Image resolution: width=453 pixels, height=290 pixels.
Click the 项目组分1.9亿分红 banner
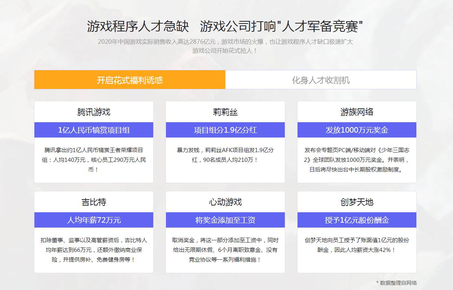click(x=225, y=130)
